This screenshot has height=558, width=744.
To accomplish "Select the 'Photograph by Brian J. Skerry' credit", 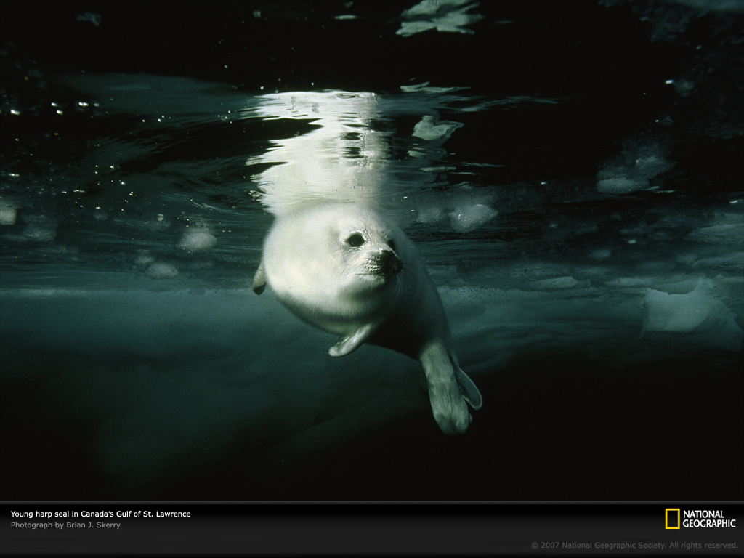I will tap(65, 525).
